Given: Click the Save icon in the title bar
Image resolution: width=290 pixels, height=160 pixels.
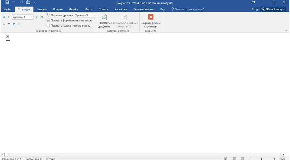Looking at the screenshot, I should point(7,2).
